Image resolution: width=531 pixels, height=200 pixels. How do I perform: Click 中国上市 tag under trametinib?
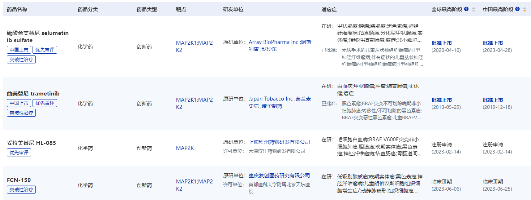(x=19, y=103)
